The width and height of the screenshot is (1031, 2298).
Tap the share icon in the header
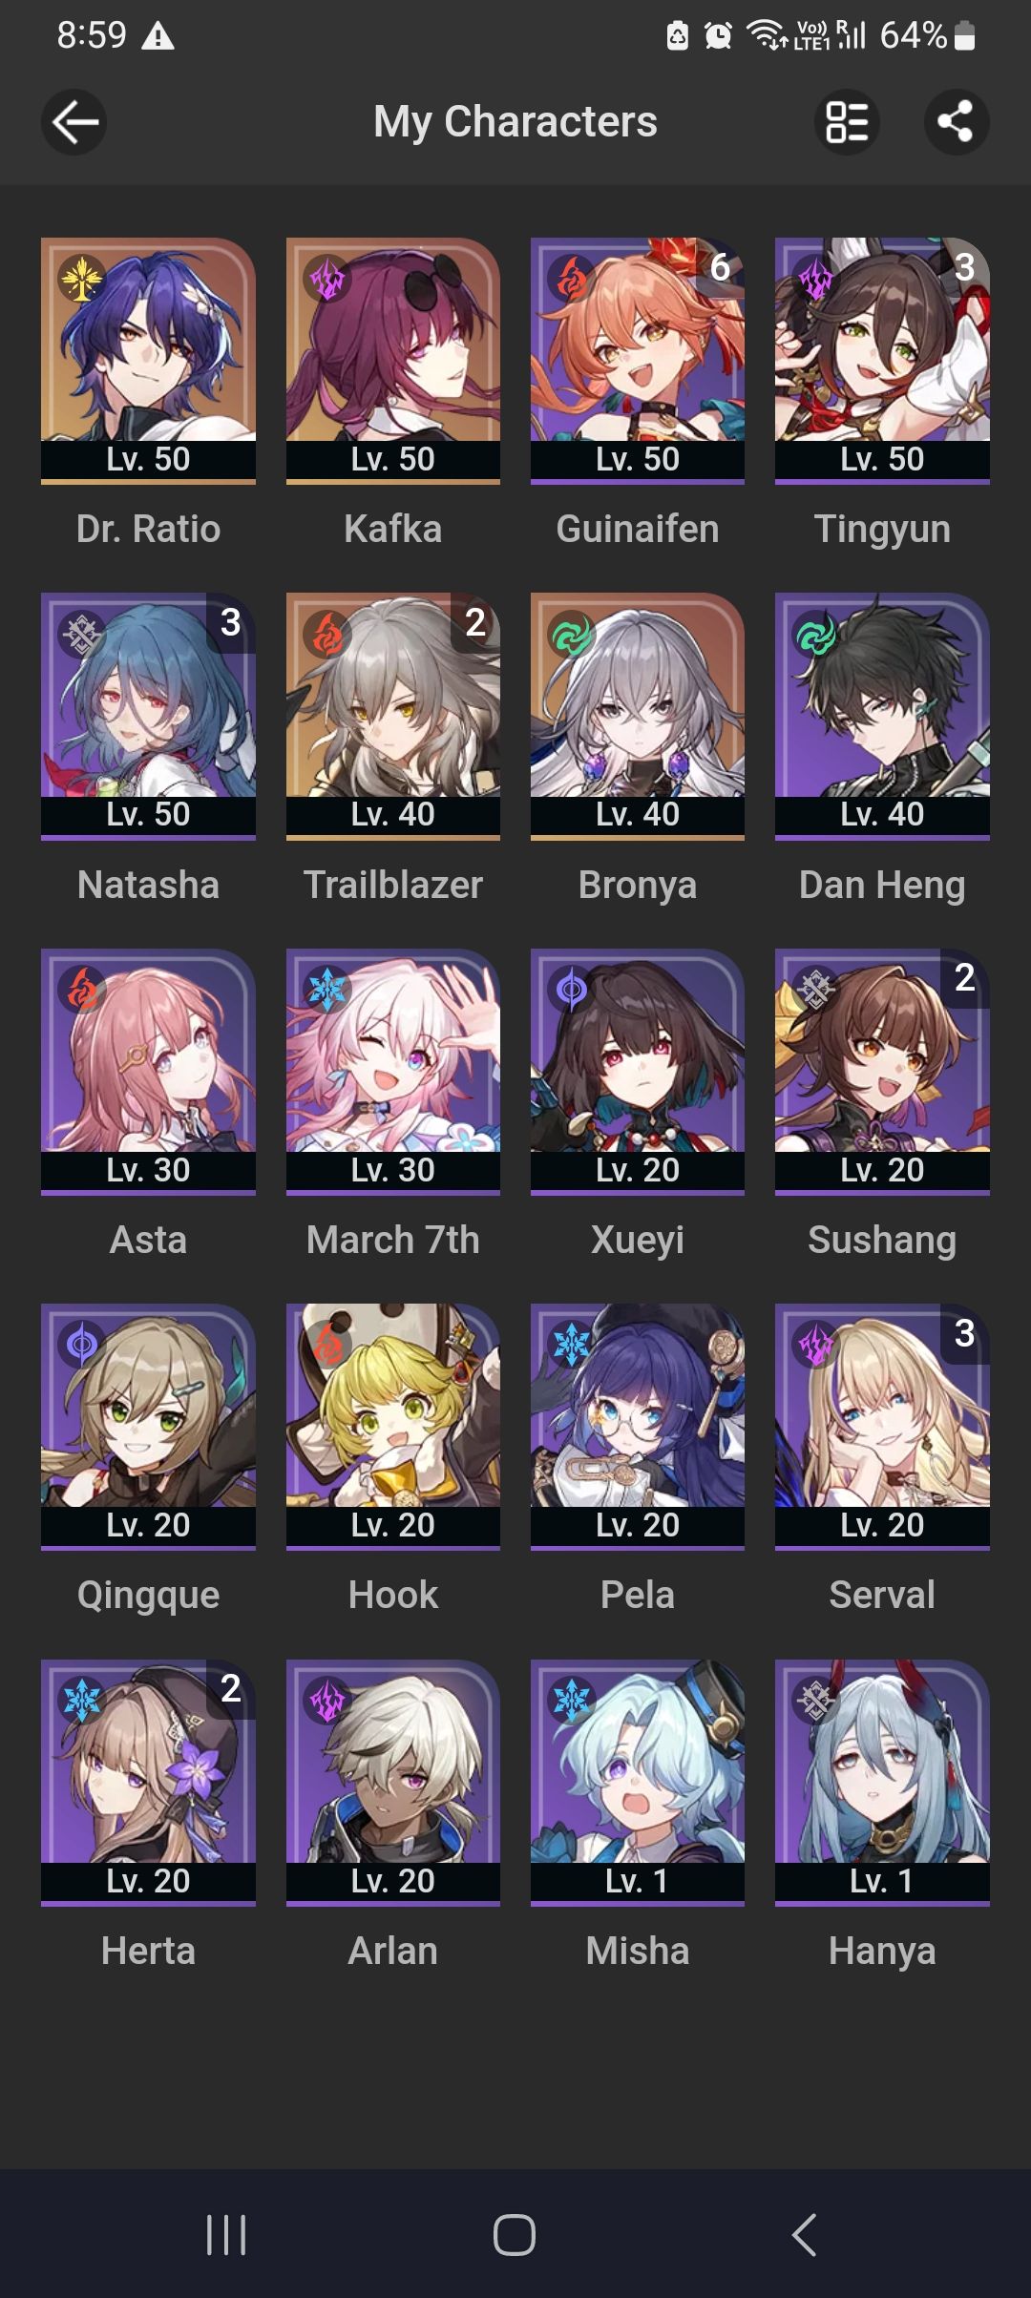coord(957,122)
